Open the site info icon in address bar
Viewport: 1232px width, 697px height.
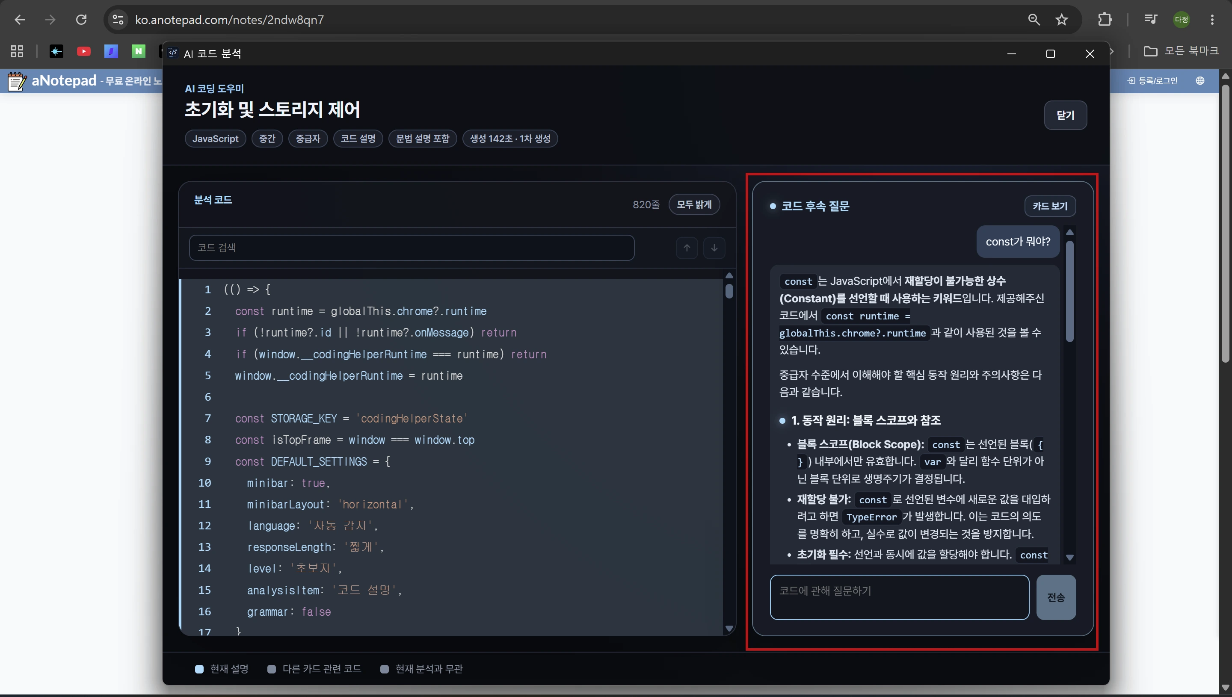(x=118, y=20)
